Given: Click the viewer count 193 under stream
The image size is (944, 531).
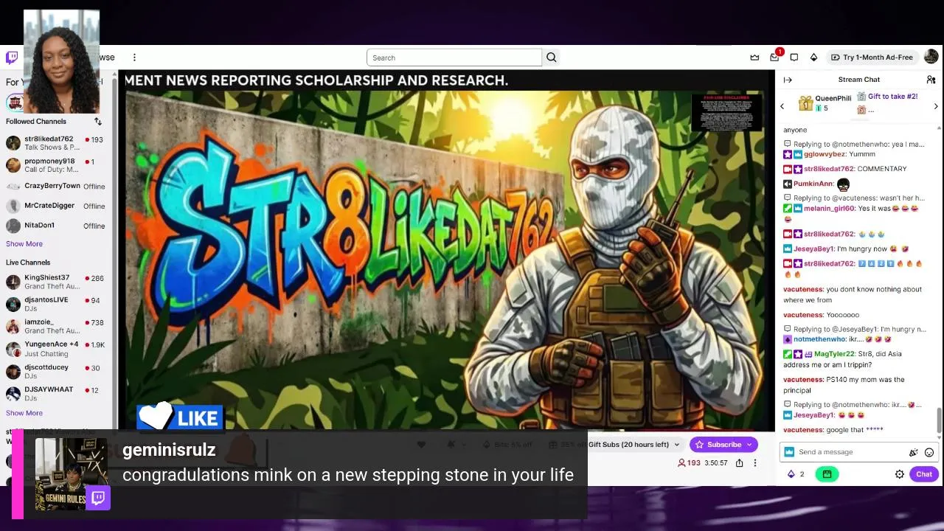Looking at the screenshot, I should 689,463.
